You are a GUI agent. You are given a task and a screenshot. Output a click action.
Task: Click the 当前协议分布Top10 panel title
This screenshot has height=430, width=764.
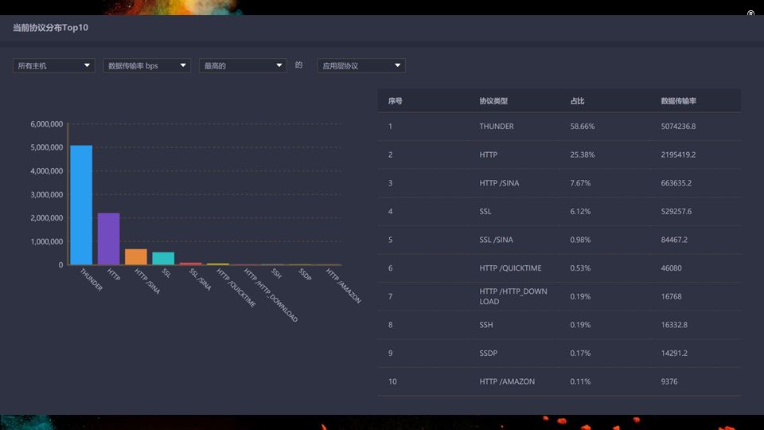coord(50,28)
